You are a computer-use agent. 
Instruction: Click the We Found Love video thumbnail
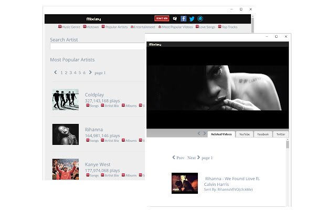185,183
